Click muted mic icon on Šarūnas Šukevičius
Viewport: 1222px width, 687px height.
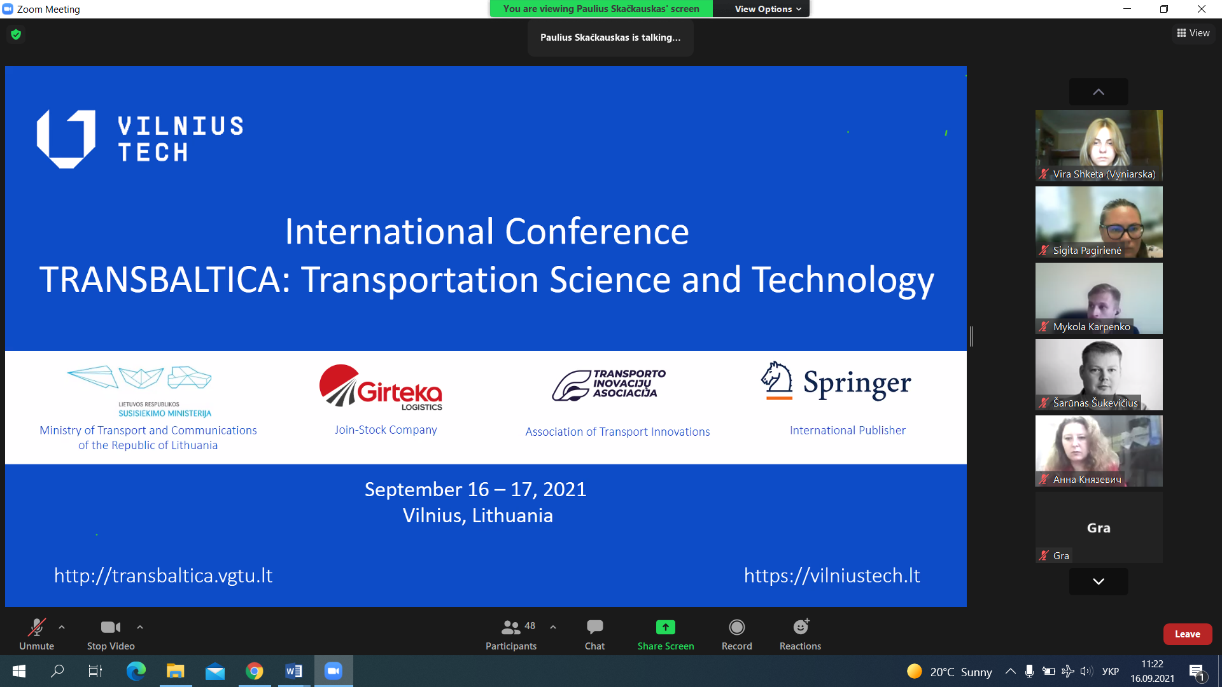(1044, 403)
